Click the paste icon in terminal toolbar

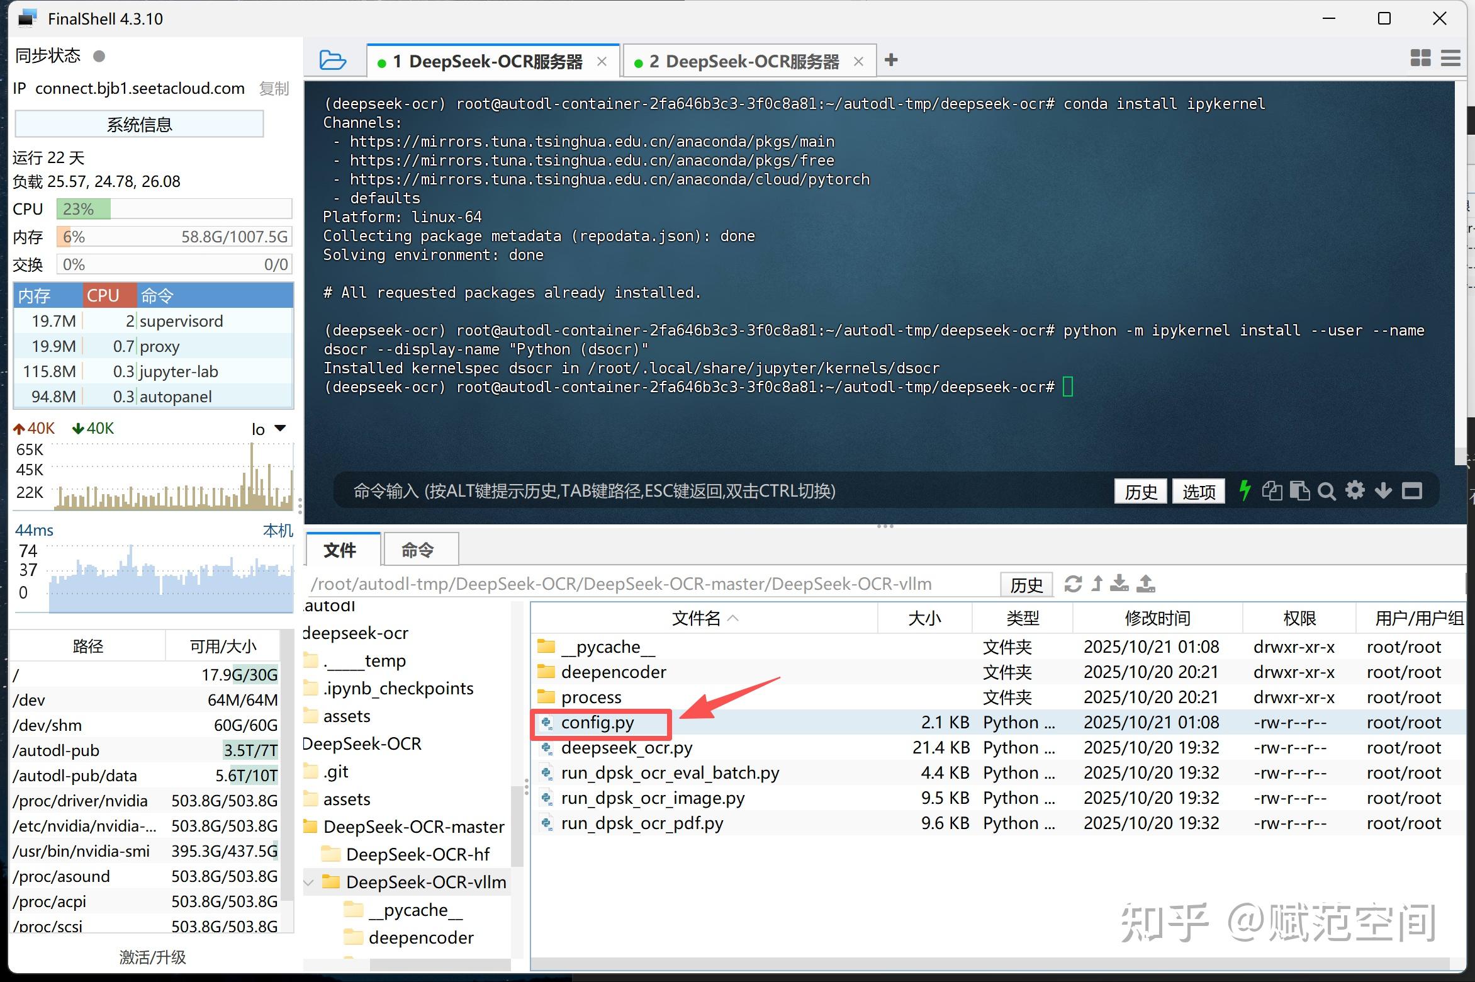tap(1300, 491)
